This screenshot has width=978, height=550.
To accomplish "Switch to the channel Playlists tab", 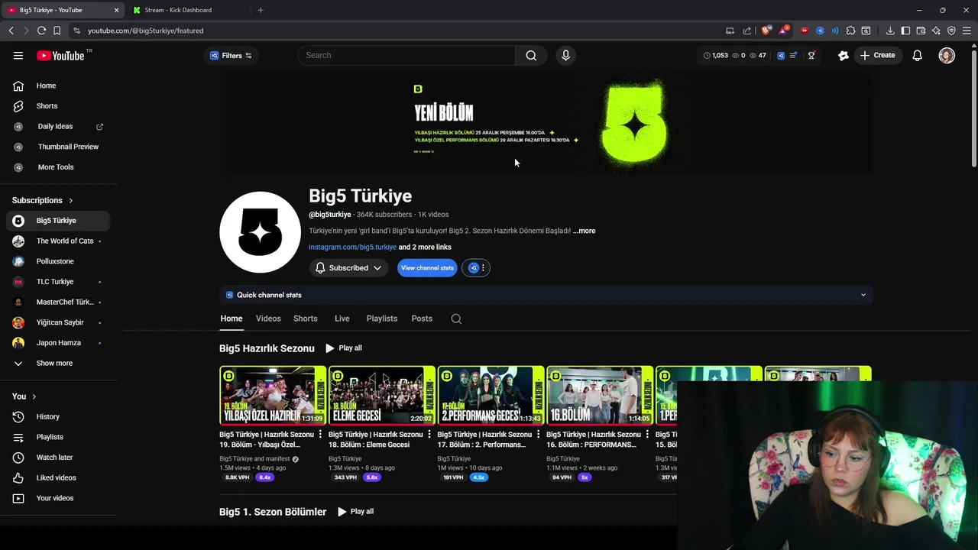I will pos(382,319).
